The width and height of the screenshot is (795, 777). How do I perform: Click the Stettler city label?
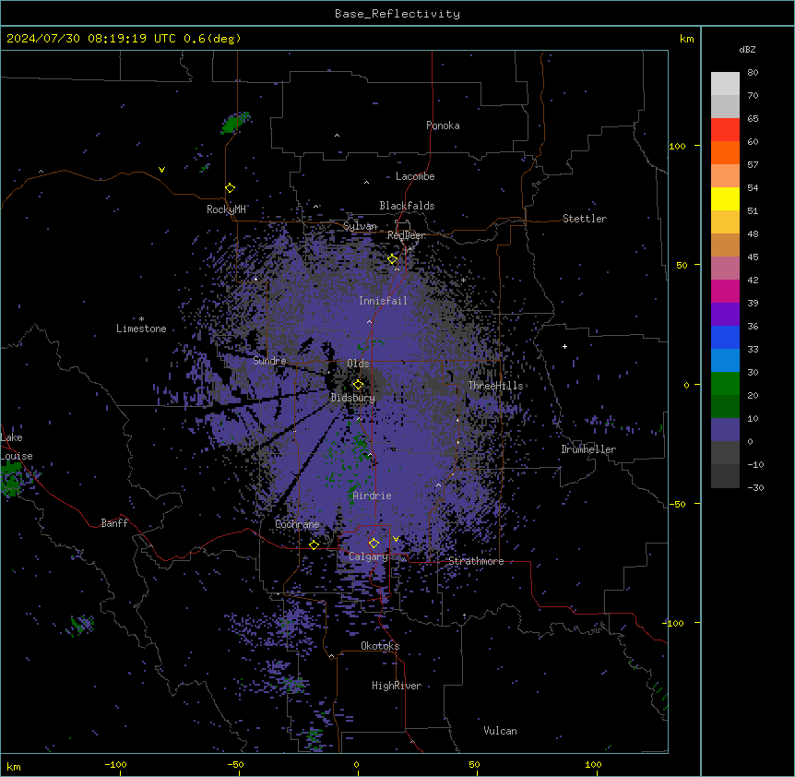coord(585,219)
